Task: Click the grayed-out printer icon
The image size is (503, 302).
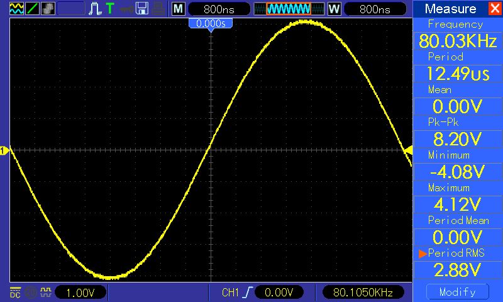Action: click(x=158, y=9)
